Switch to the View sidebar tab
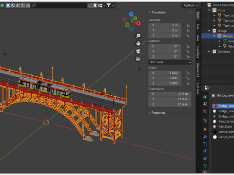This screenshot has height=175, width=234. click(198, 38)
